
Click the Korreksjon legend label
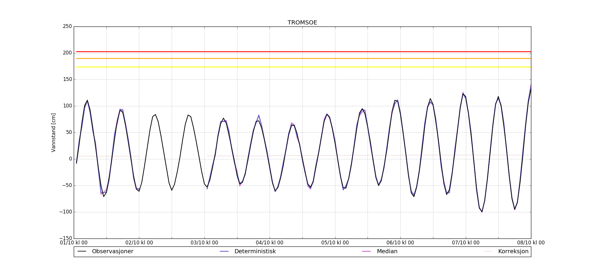513,251
